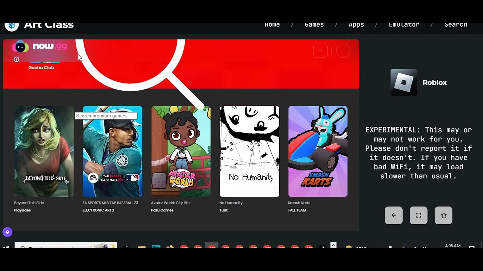Screen dimensions: 483x271
Task: Select the Pazu Games publisher name
Action: point(162,210)
